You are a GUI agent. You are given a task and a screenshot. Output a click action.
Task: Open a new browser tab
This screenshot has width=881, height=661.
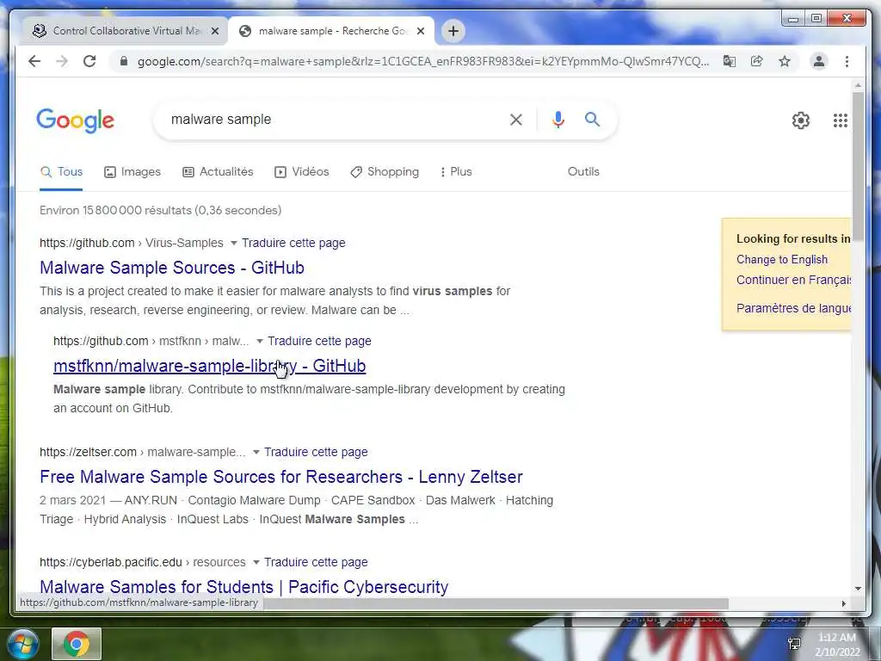[453, 31]
